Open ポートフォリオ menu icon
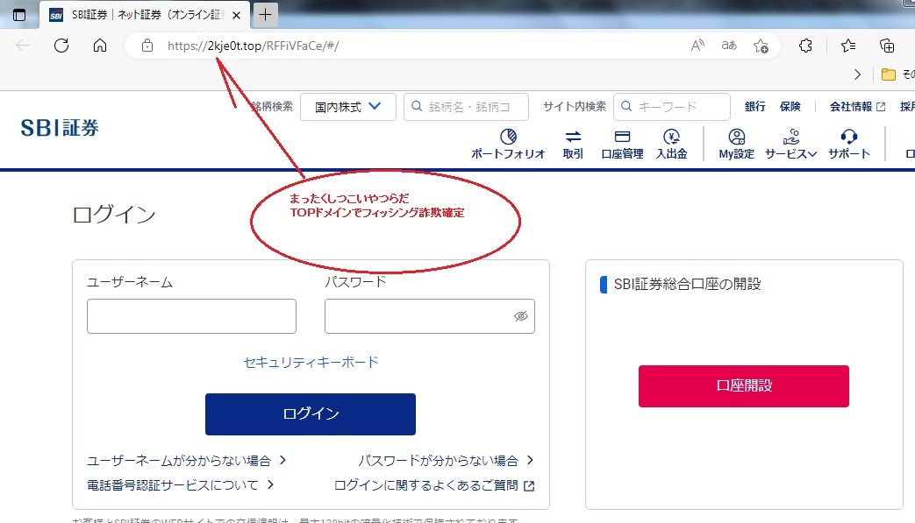 point(508,144)
